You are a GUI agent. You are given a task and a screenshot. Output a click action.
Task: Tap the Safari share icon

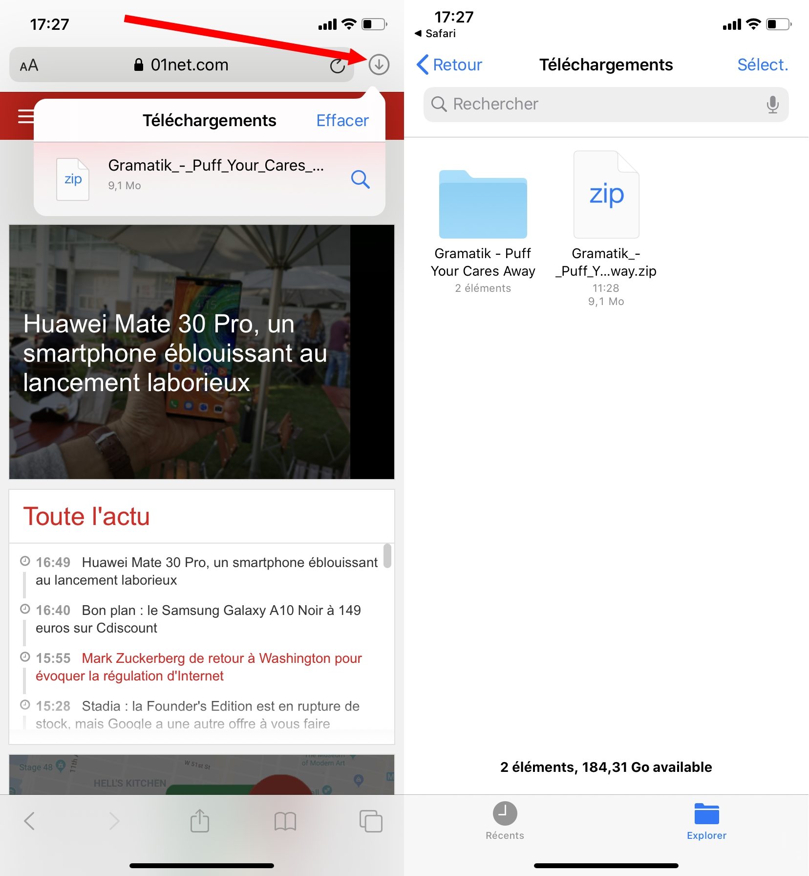click(x=199, y=820)
